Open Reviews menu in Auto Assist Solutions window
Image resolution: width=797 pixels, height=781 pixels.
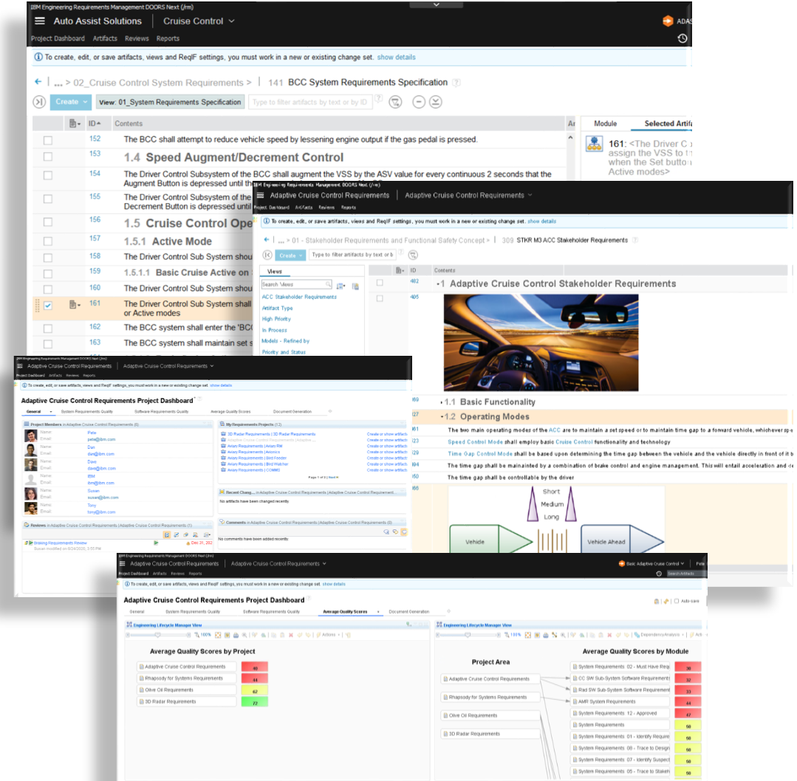click(137, 38)
